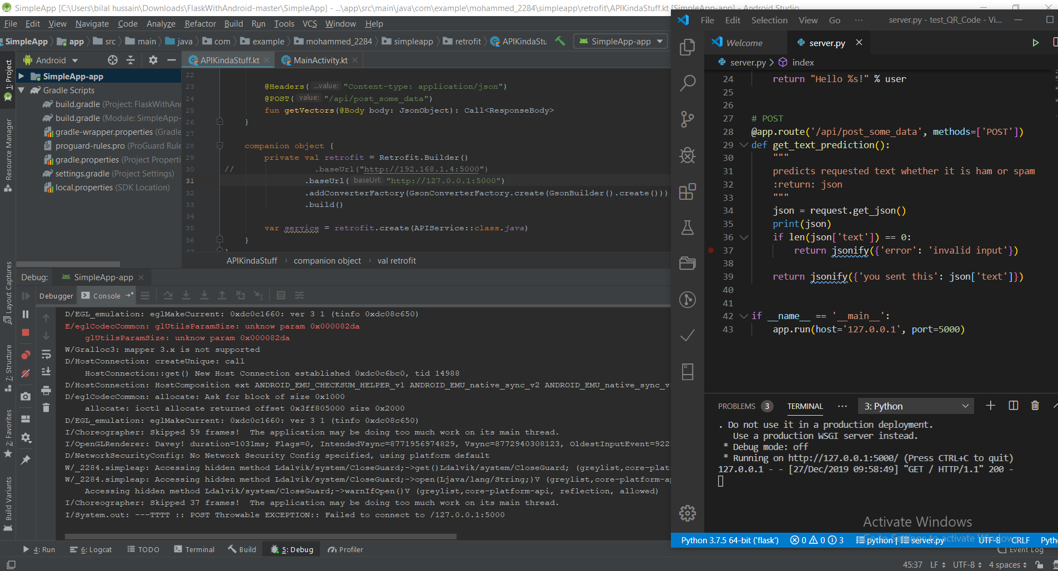Open the VS Code Manage gear icon
Image resolution: width=1058 pixels, height=571 pixels.
tap(688, 513)
